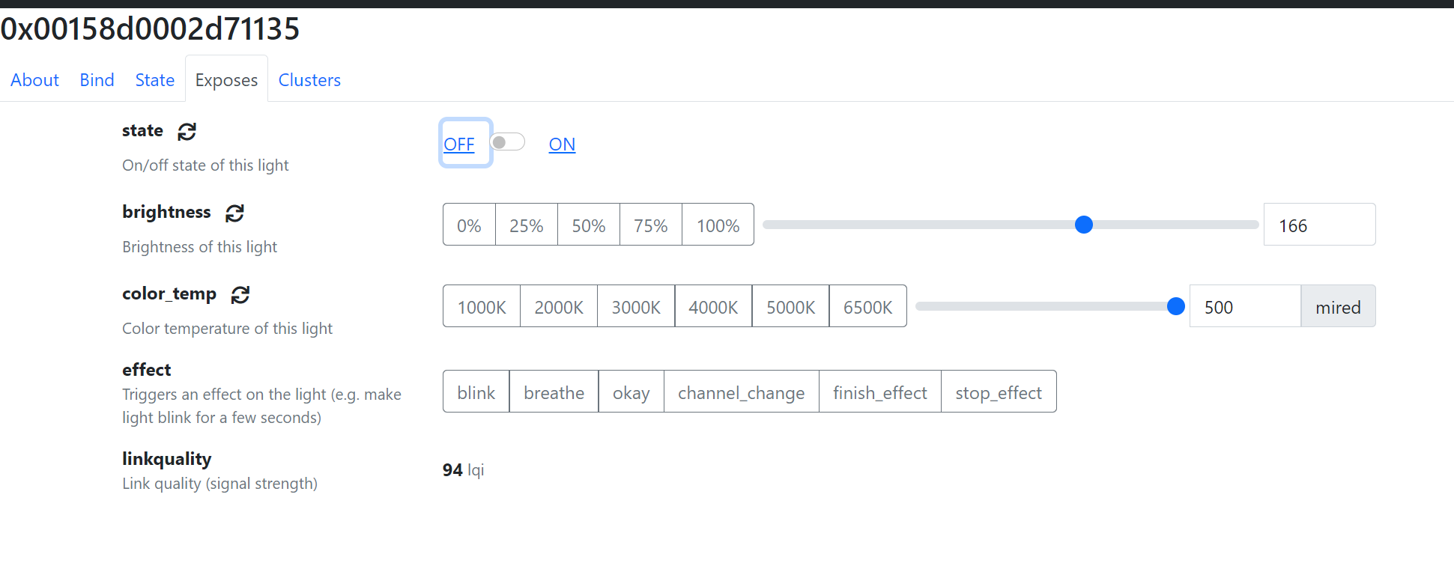Open the Clusters tab
This screenshot has width=1454, height=566.
[x=309, y=80]
